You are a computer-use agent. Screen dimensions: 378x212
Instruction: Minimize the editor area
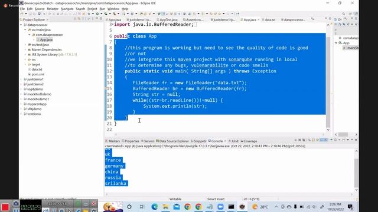[326, 18]
